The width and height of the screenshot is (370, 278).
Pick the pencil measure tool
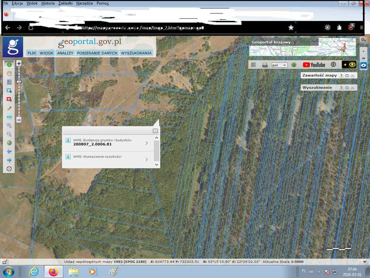[9, 108]
